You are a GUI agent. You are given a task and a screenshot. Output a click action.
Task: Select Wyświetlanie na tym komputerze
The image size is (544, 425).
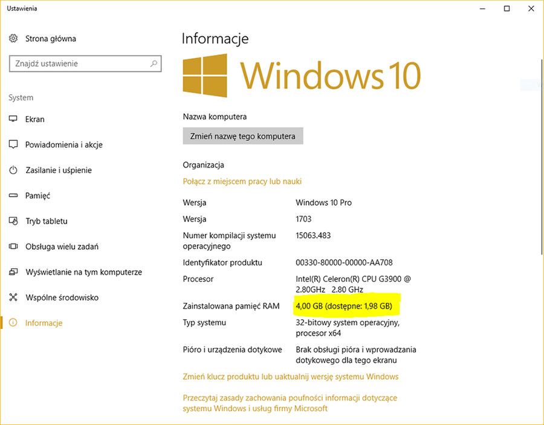tap(83, 272)
